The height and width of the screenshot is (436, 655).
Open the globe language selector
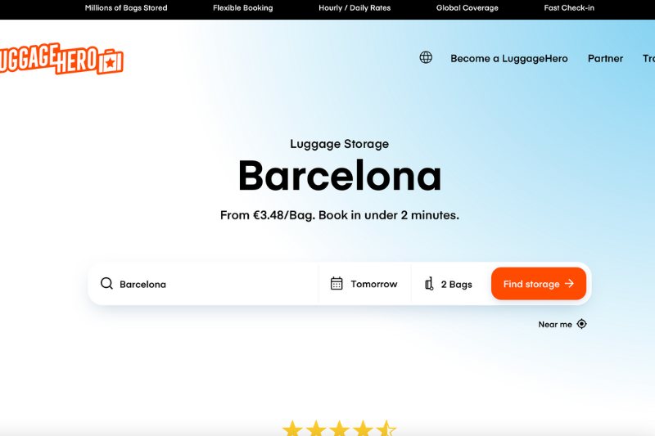click(x=426, y=57)
